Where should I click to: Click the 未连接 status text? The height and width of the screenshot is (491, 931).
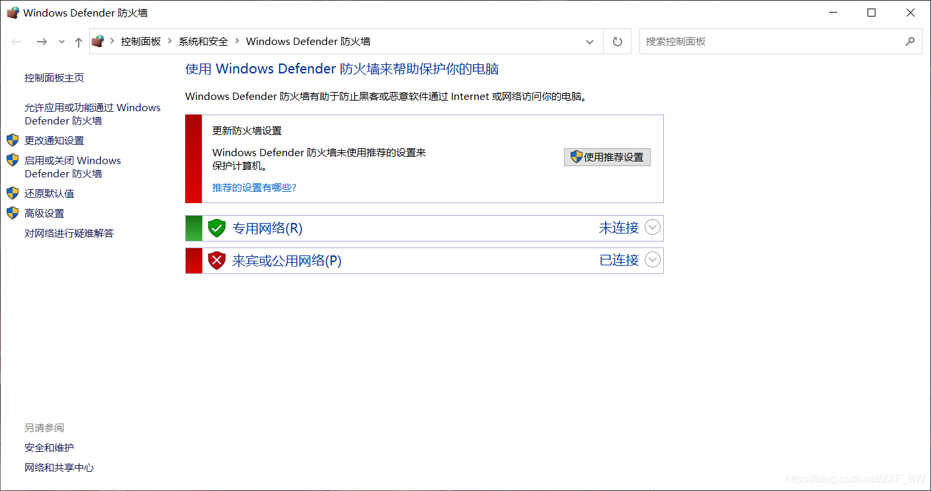619,228
